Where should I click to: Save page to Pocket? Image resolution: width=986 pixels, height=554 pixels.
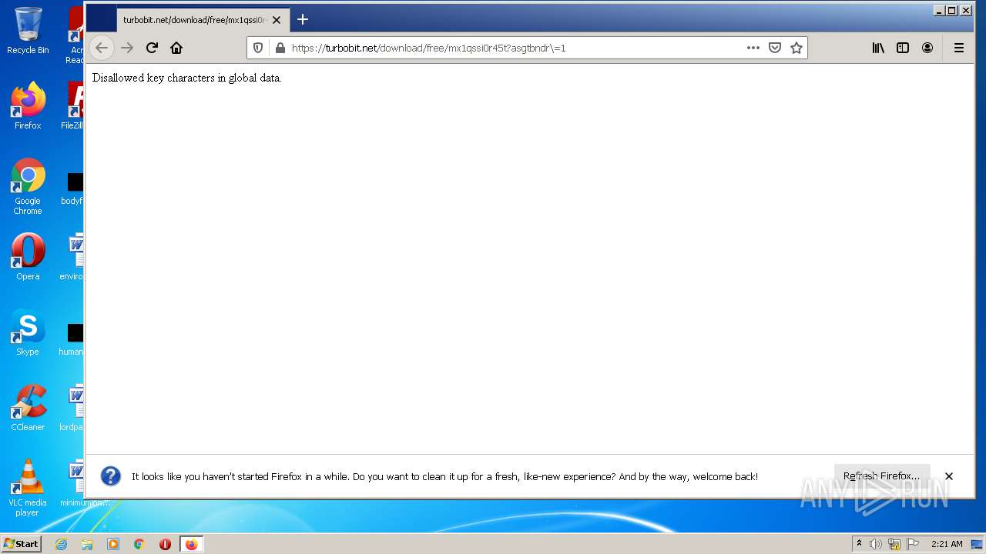775,48
